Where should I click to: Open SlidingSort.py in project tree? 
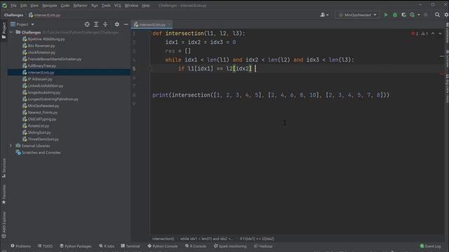(39, 132)
